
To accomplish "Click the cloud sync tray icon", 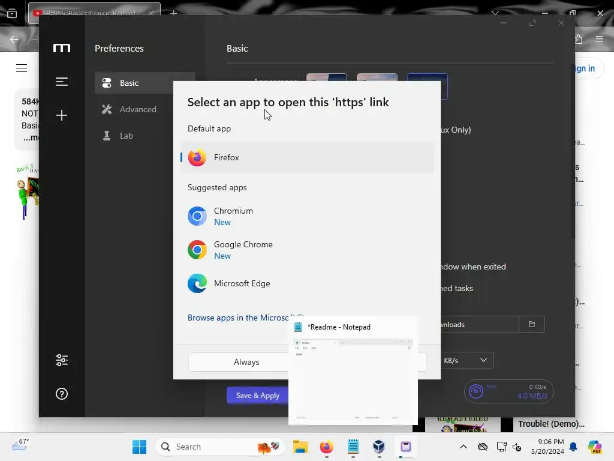I will coord(483,447).
